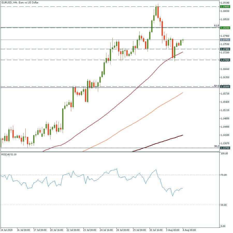
Task: Select the green 1.18200 price level tag
Action: [x=224, y=28]
